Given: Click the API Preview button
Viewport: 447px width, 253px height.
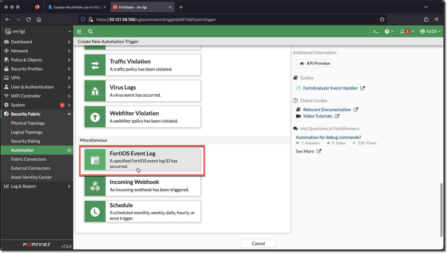Looking at the screenshot, I should [x=314, y=63].
